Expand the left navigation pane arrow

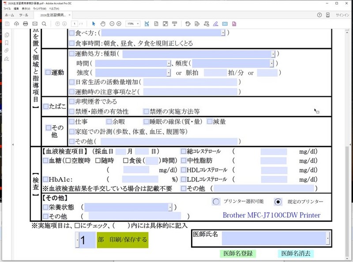click(x=13, y=145)
